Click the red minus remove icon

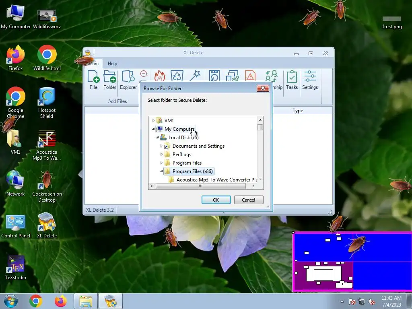coord(144,74)
